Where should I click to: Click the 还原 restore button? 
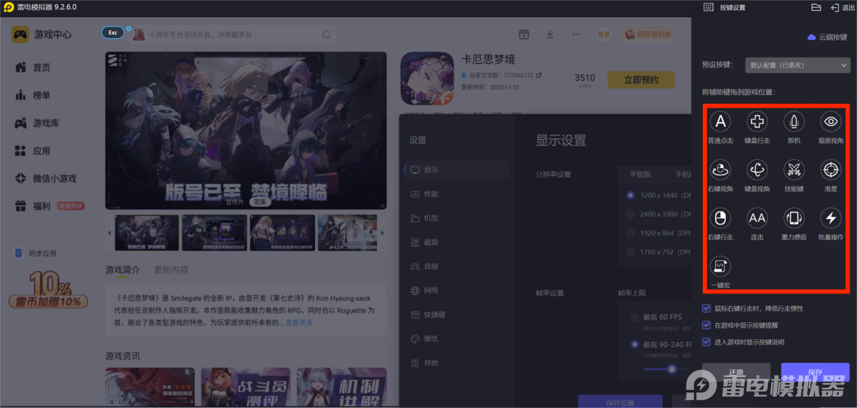[x=736, y=372]
